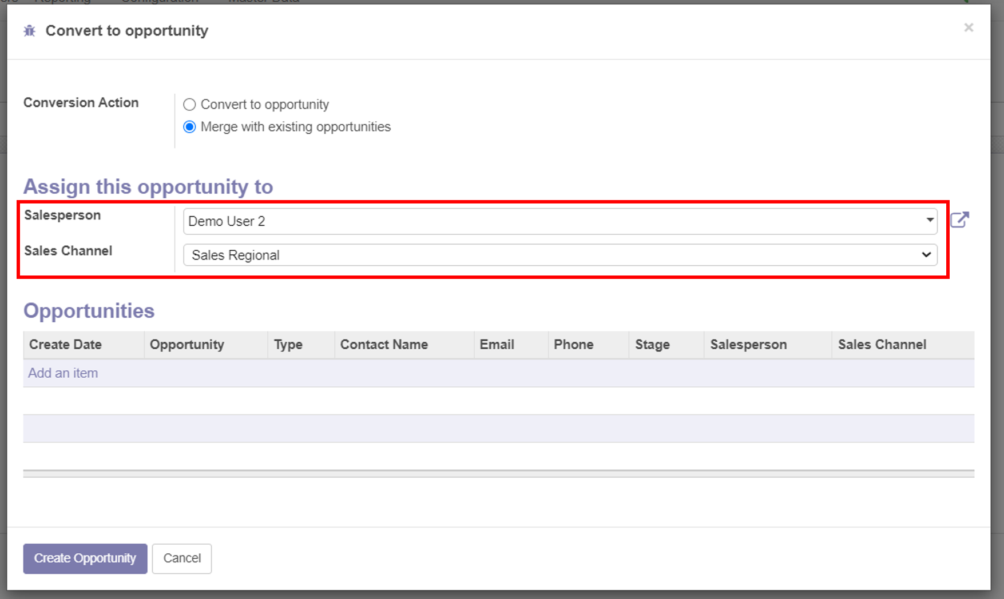Select Merge with existing opportunities radio
The image size is (1004, 599).
point(189,127)
